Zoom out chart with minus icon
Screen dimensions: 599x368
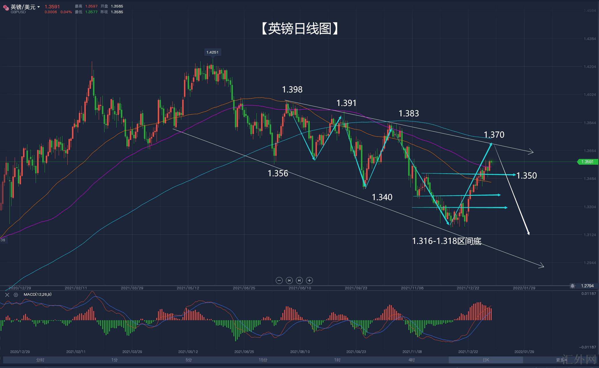[x=279, y=280]
